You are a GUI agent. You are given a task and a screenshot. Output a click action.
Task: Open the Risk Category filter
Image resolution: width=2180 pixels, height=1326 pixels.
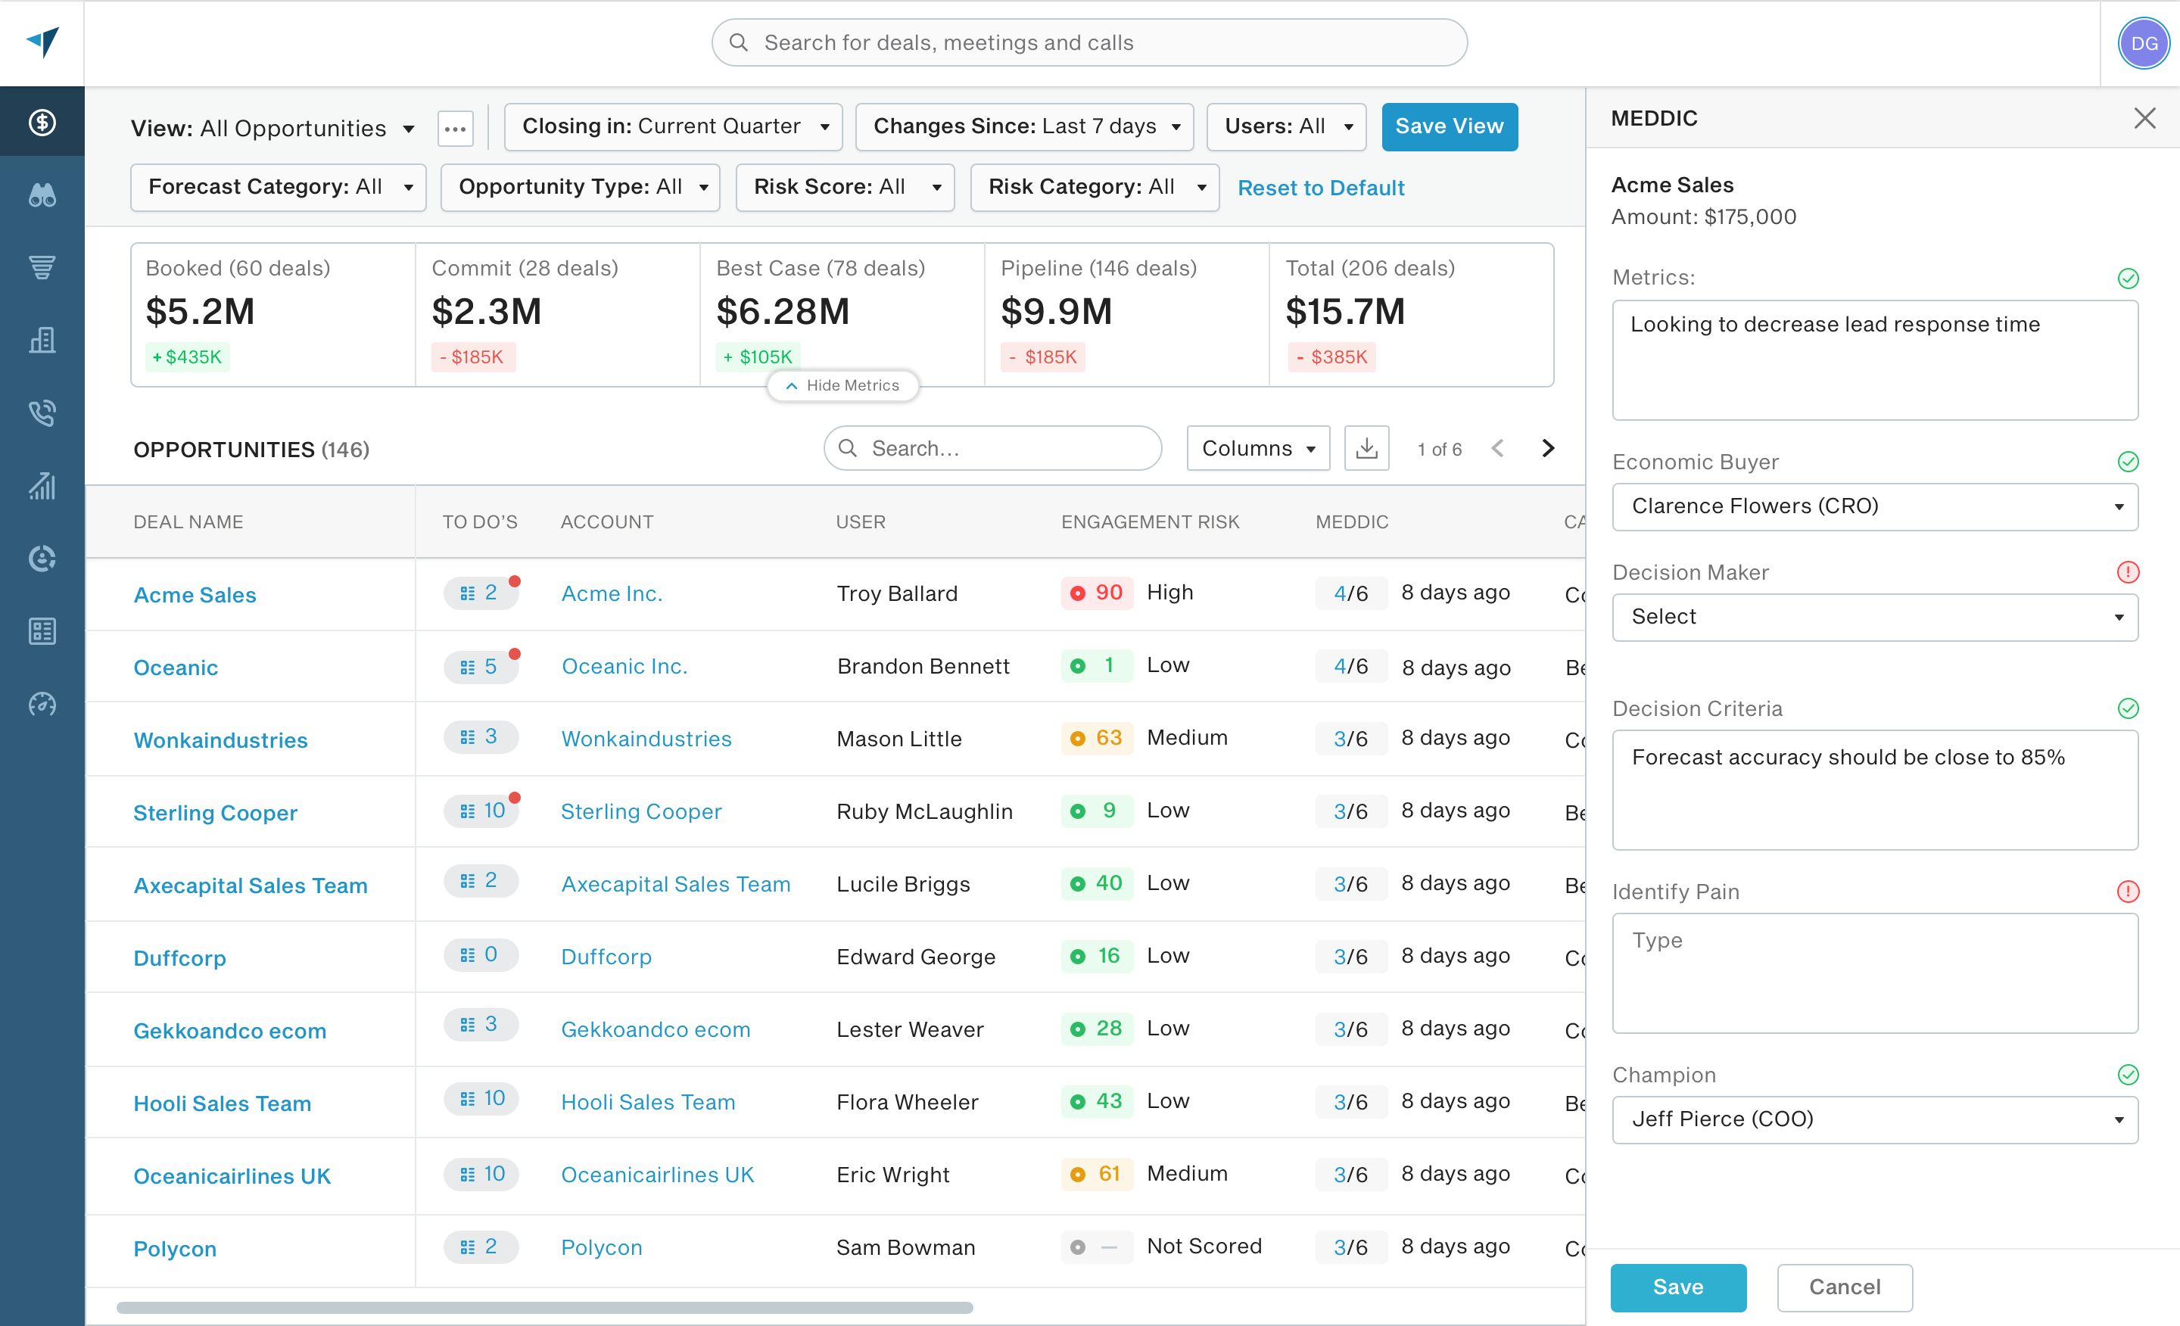coord(1094,187)
